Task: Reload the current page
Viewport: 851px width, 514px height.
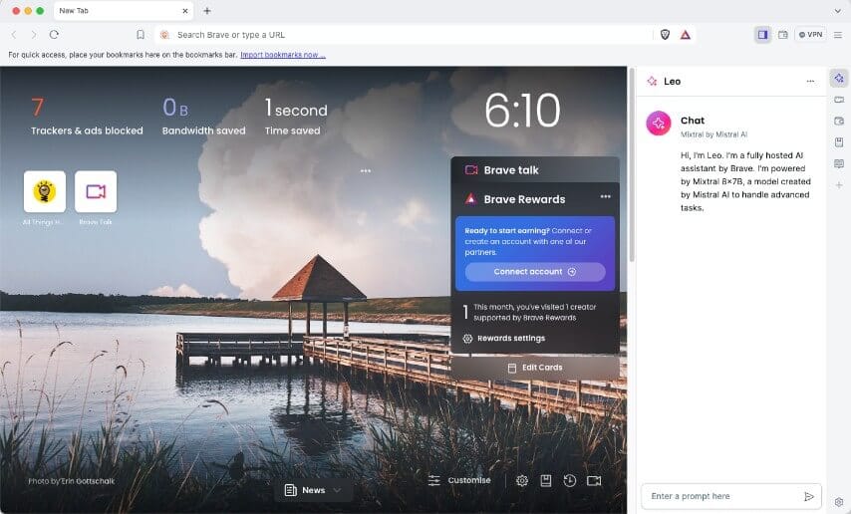Action: pos(54,35)
